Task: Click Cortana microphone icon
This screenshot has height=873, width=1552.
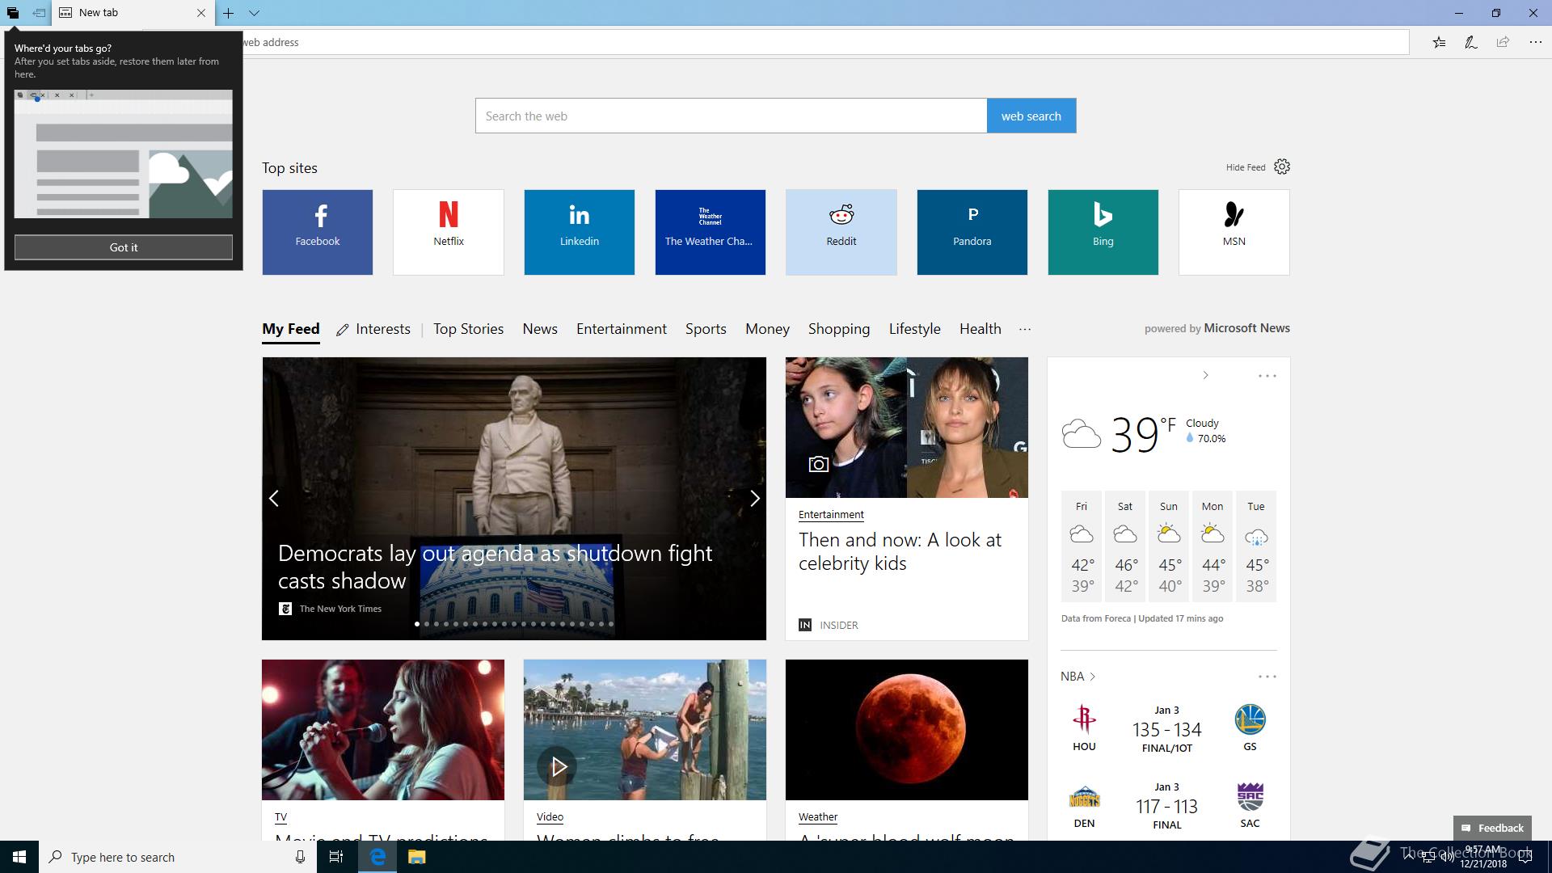Action: 300,857
